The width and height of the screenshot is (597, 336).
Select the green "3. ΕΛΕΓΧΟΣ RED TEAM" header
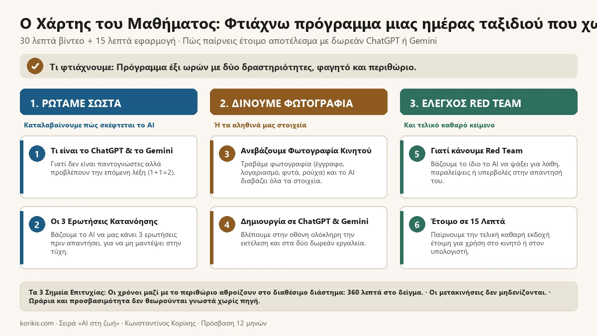click(489, 102)
